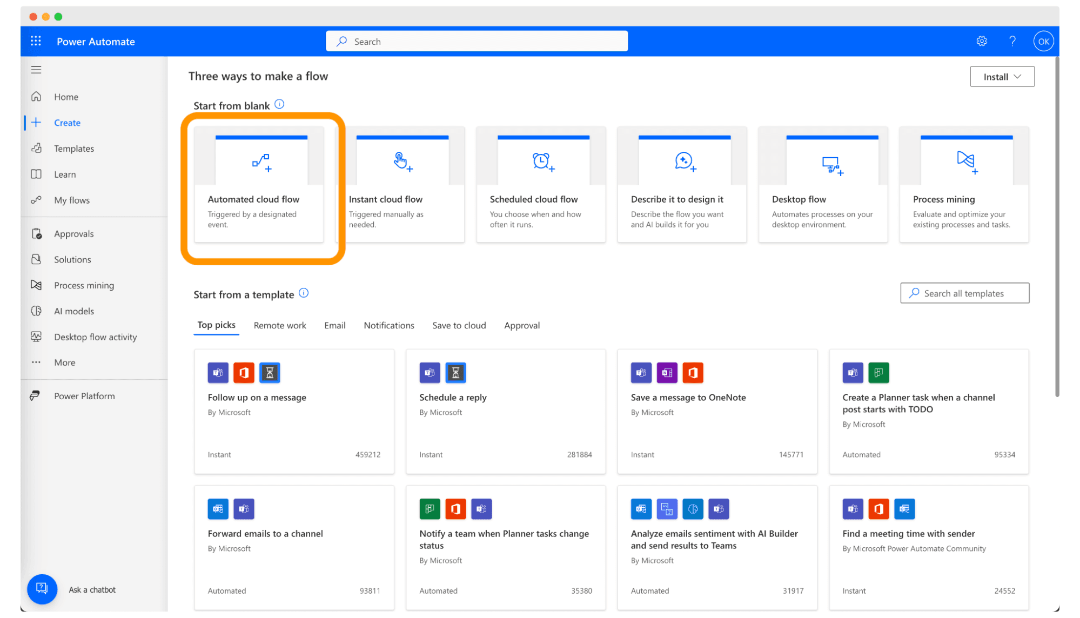Click the text By Microsoft Power Automate Community
The height and width of the screenshot is (618, 1080).
click(x=914, y=548)
